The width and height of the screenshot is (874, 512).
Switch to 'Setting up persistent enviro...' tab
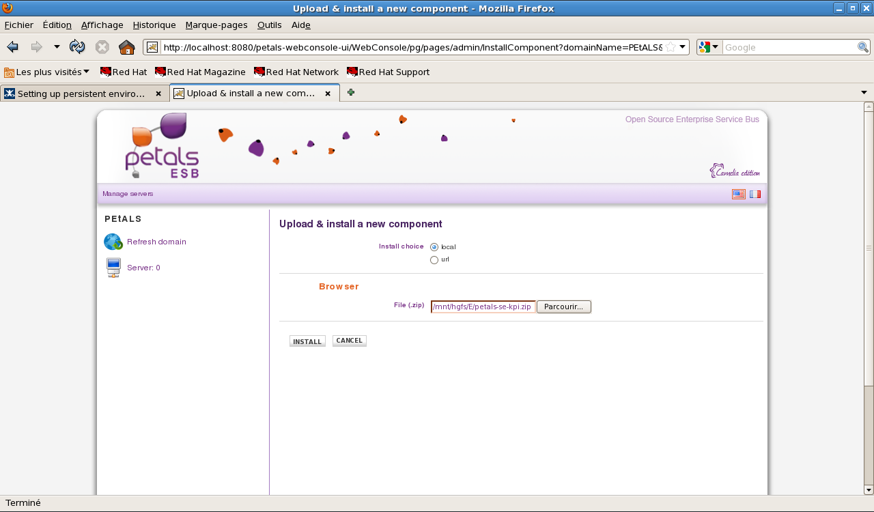pos(81,94)
